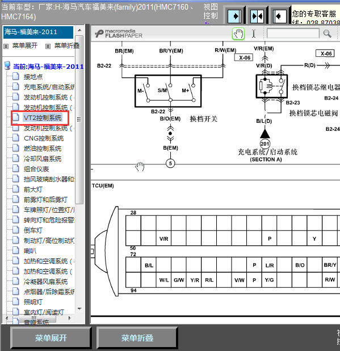Open the 倒车灯 tree item
This screenshot has height=351, width=340.
(33, 230)
